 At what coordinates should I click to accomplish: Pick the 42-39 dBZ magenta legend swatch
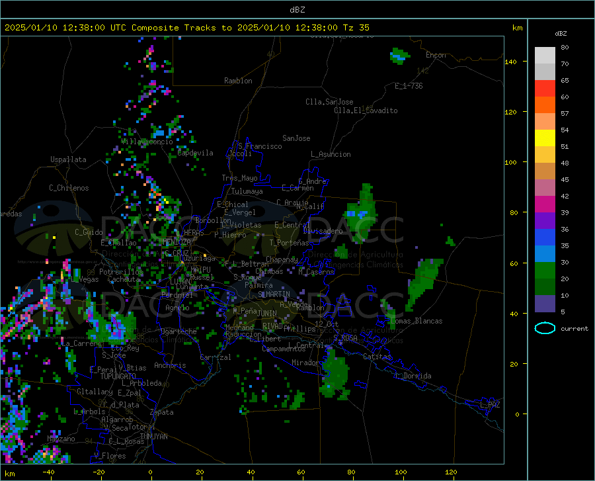[x=545, y=204]
